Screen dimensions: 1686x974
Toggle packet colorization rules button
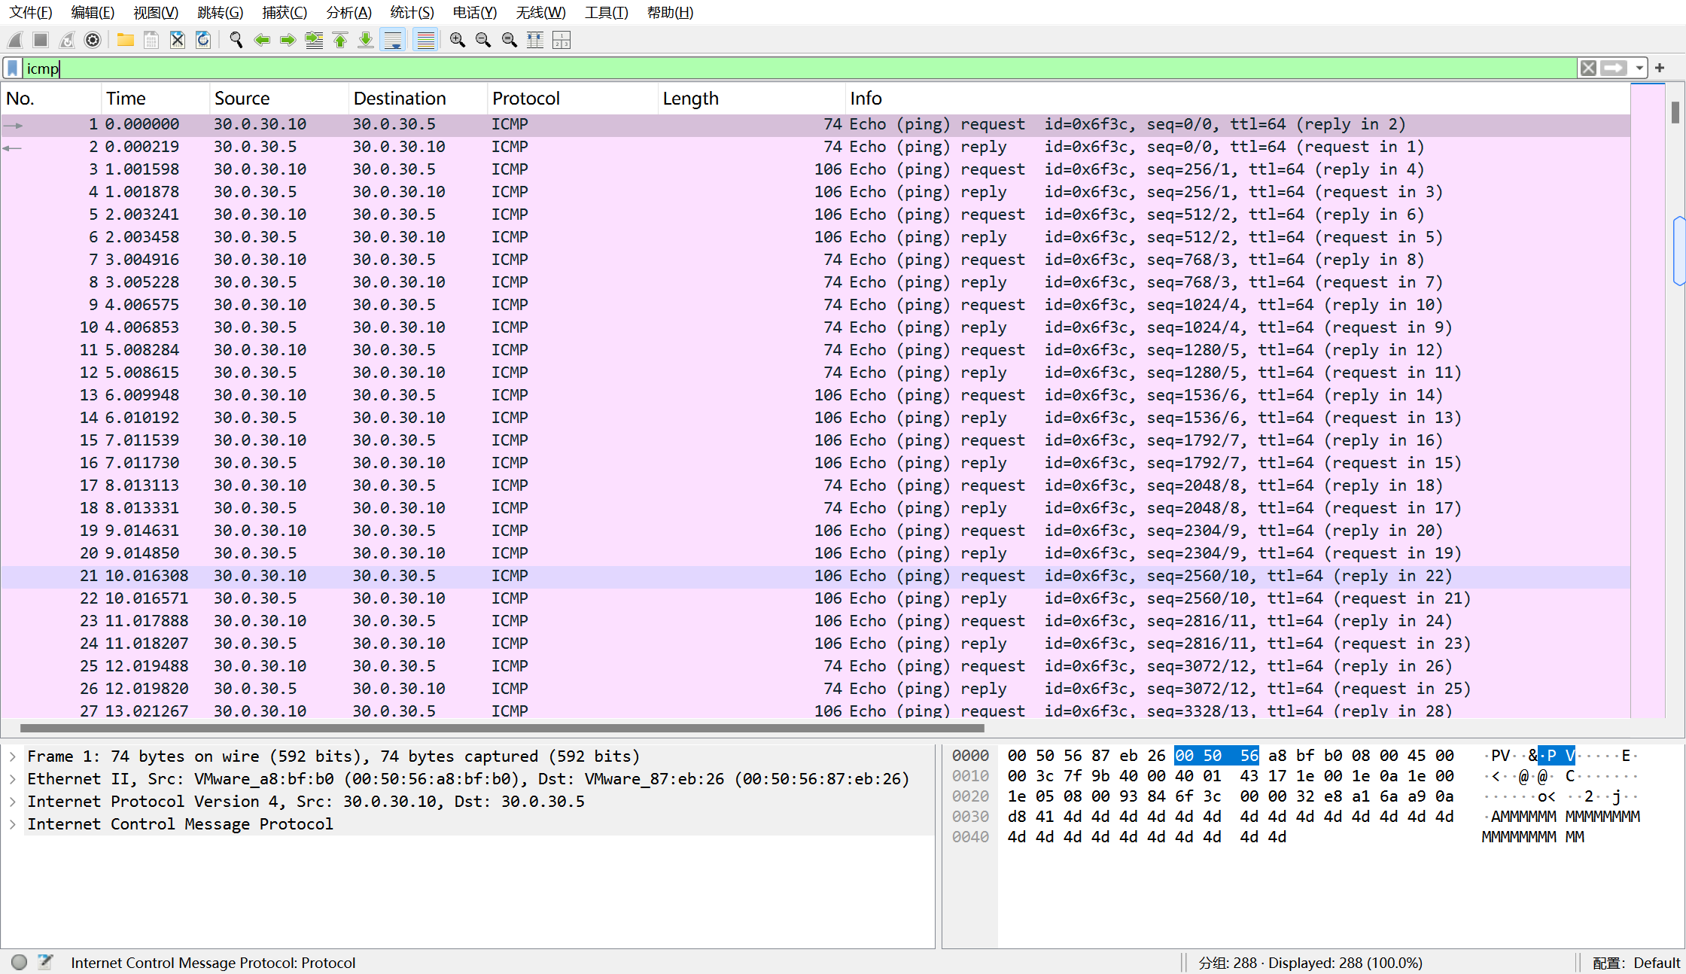coord(426,40)
